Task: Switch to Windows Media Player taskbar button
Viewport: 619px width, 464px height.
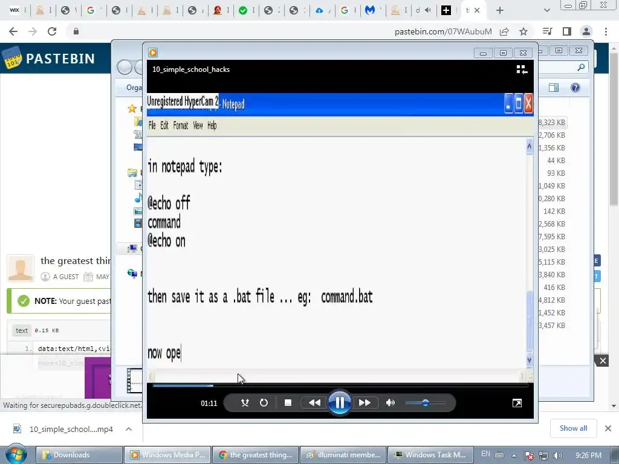Action: 167,455
